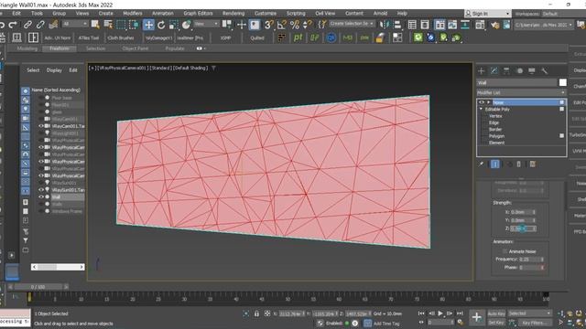Toggle visibility eye of VRayCam001.Target
Viewport: 586px width, 329px height.
click(x=41, y=126)
